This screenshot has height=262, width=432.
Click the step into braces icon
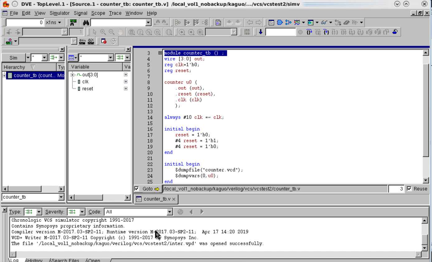309,32
